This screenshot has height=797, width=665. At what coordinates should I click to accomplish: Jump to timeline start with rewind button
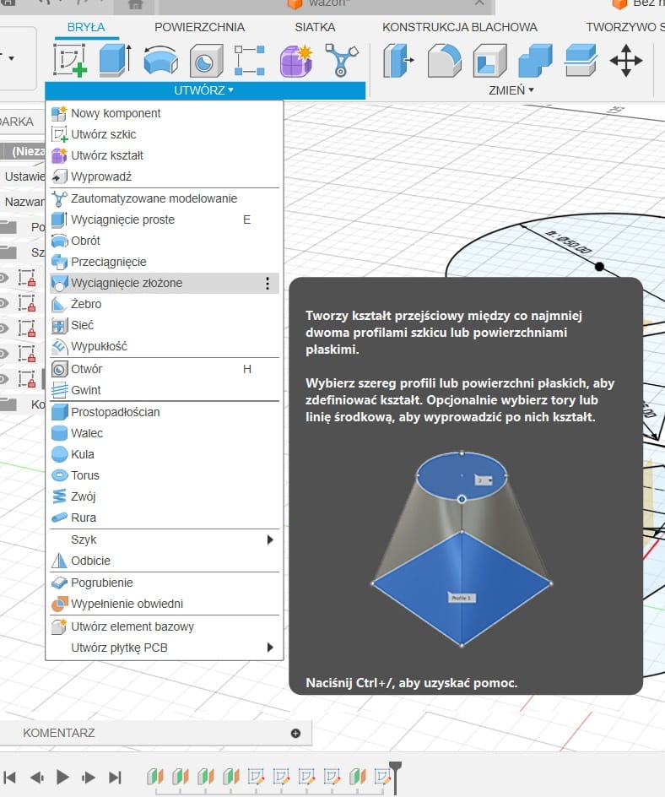point(10,777)
